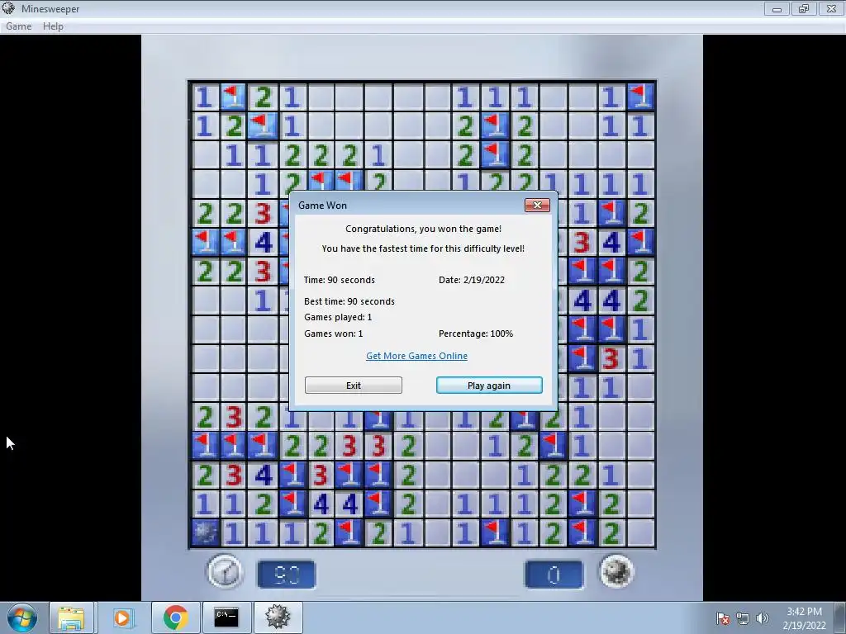Click the volume speaker icon in tray

click(762, 618)
